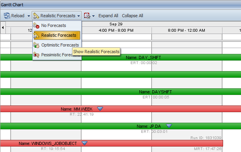
Task: Select the WINDOWS_JOBOBJECT red bar
Action: click(x=112, y=143)
